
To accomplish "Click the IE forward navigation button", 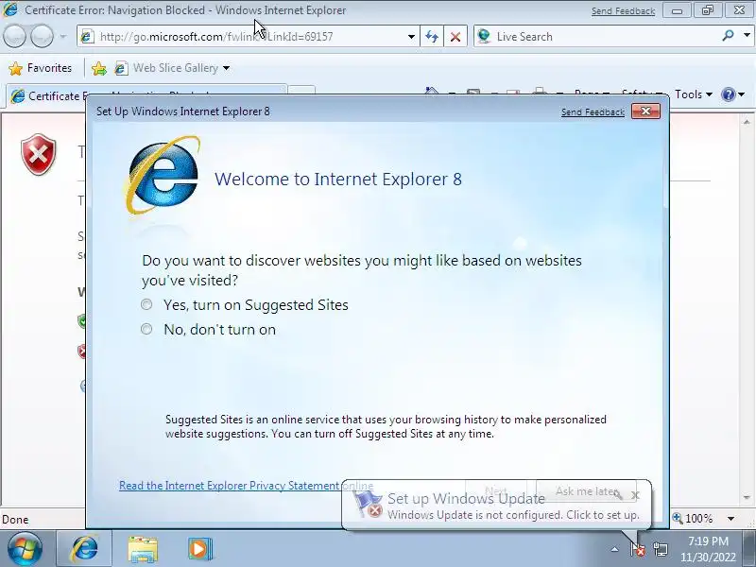I will pyautogui.click(x=42, y=37).
